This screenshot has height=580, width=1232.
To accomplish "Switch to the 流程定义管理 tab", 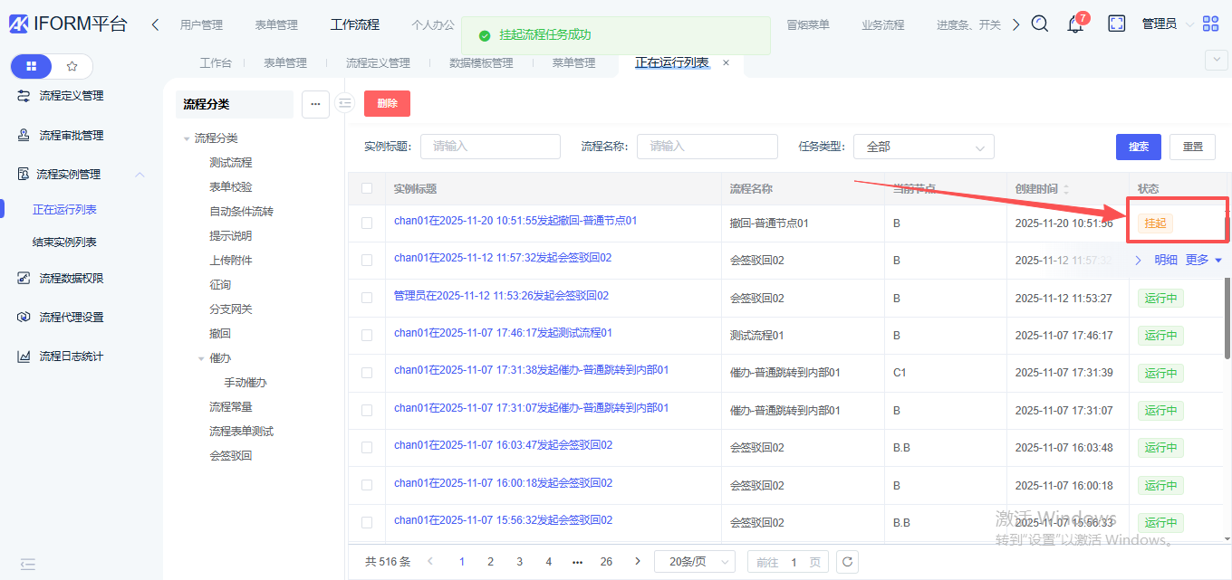I will tap(378, 62).
